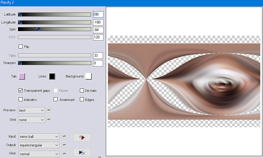
Task: Click the S icon beside Glue
Action: [x=64, y=154]
